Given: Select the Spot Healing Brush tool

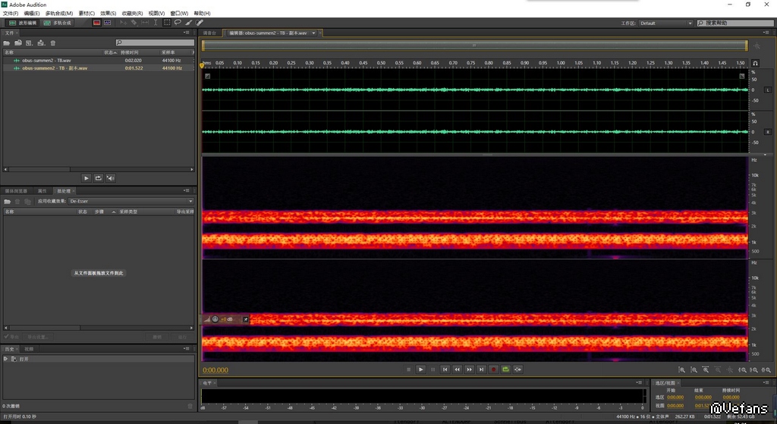Looking at the screenshot, I should coord(199,23).
